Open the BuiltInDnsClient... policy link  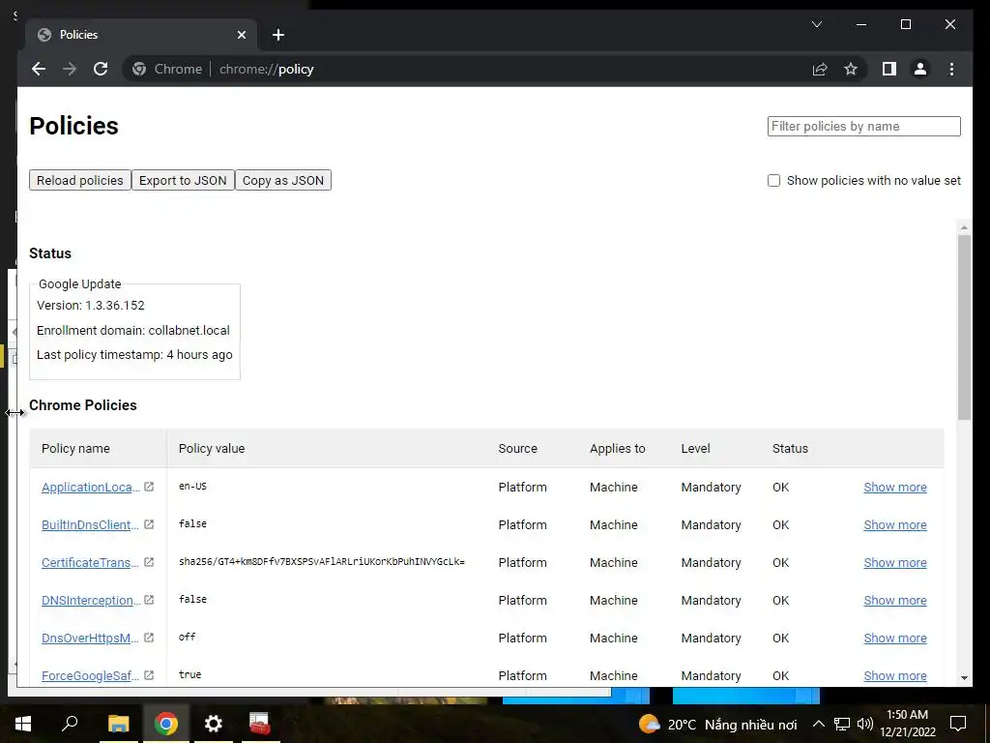(90, 525)
